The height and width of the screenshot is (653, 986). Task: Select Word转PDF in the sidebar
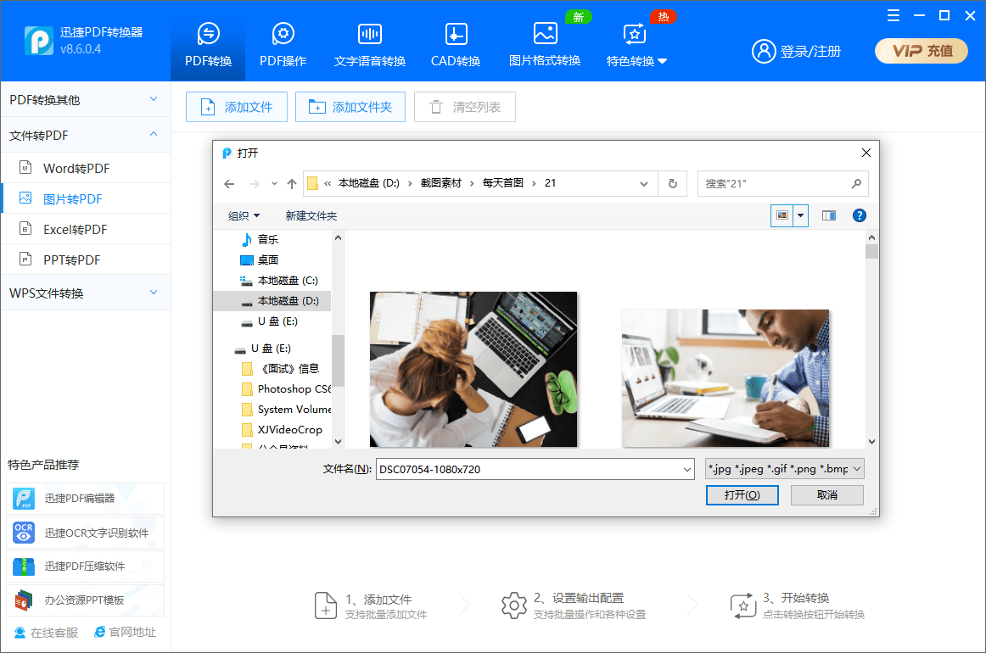(x=86, y=168)
